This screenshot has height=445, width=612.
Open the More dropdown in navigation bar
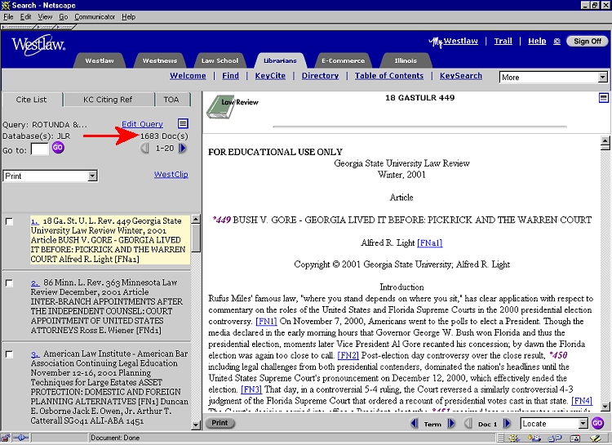point(553,77)
